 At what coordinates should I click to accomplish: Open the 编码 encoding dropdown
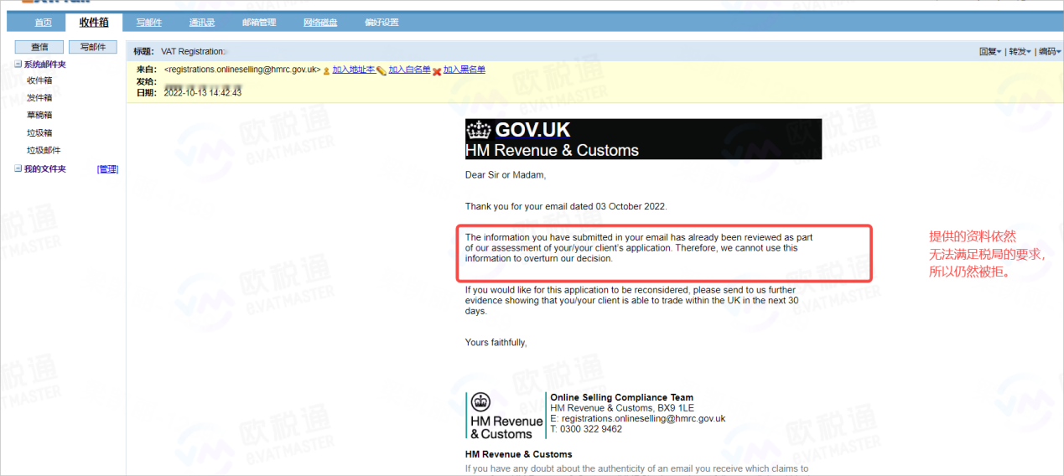[x=1049, y=52]
